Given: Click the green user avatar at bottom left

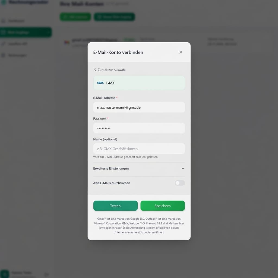Looking at the screenshot, I should [x=4, y=274].
